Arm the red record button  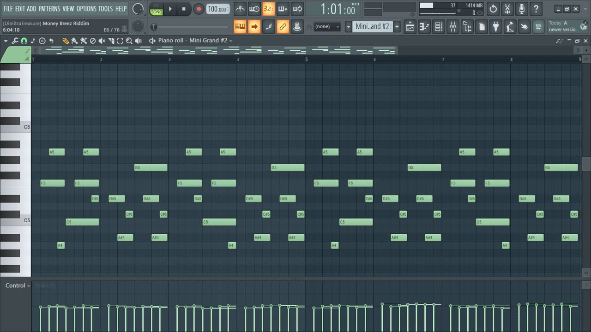point(199,9)
